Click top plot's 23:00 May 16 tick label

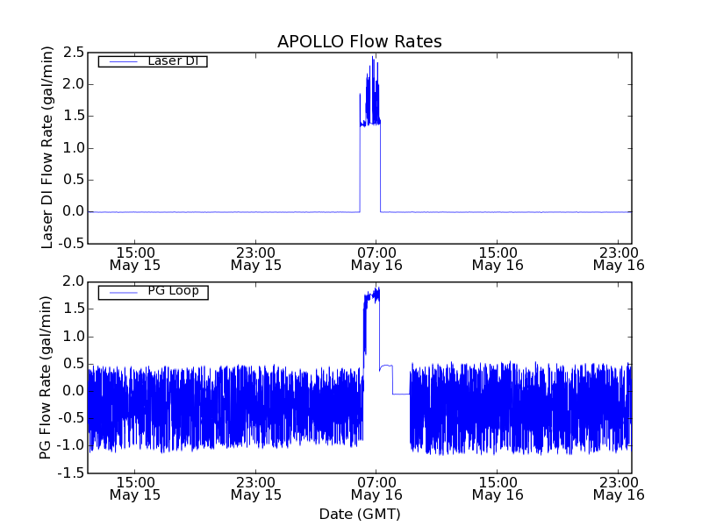619,258
